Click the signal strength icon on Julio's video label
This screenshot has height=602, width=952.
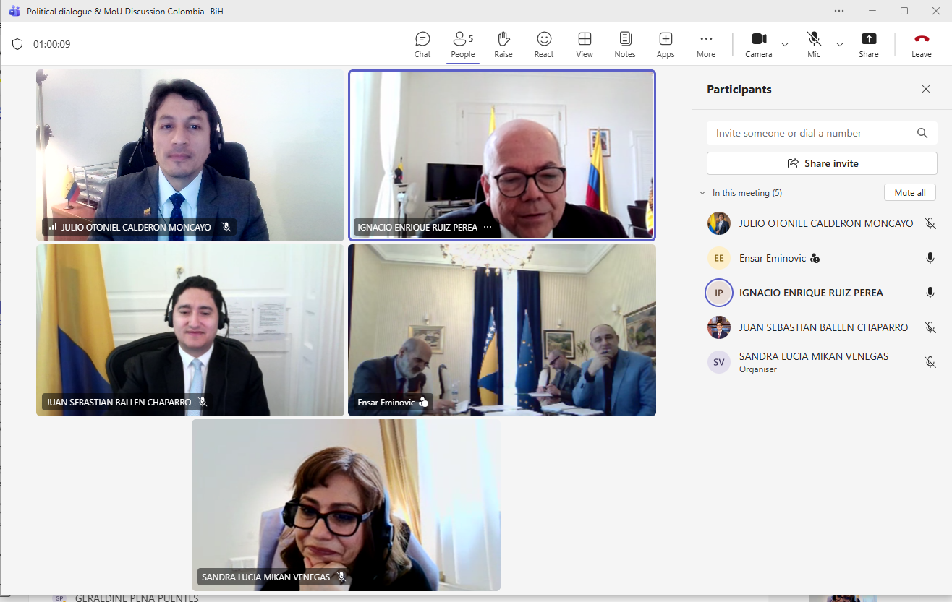tap(52, 227)
